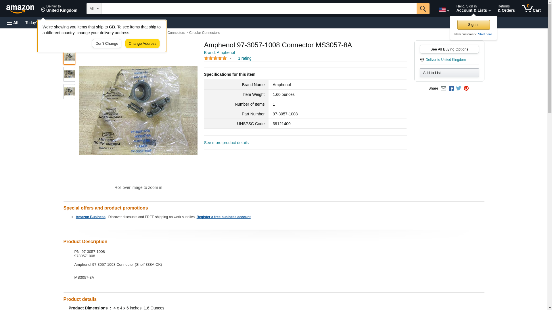Share product via email icon
The image size is (552, 310).
point(443,88)
